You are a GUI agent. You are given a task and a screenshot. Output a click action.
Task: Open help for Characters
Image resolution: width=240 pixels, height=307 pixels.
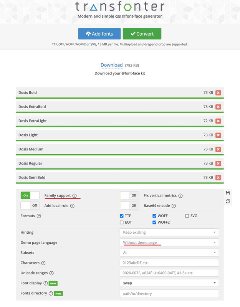pos(43,263)
